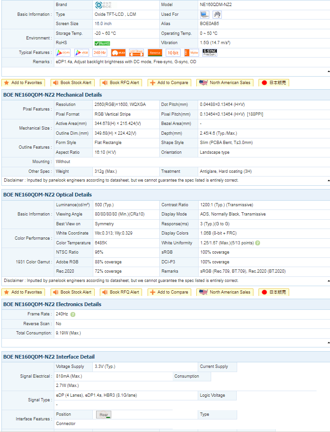Click the Electronics Details section header
The height and width of the screenshot is (432, 330).
point(166,304)
